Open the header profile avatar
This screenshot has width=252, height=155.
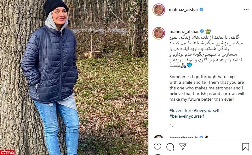tap(159, 10)
